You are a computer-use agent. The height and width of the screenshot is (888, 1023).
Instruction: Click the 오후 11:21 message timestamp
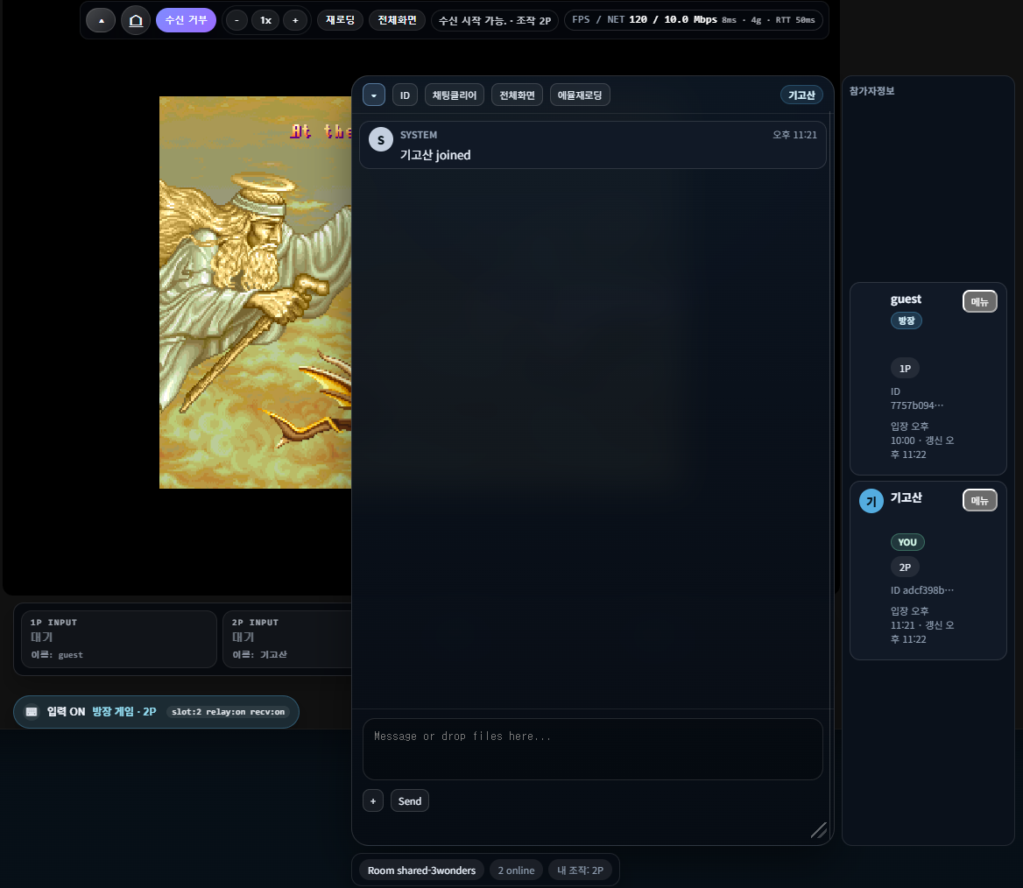click(x=794, y=135)
